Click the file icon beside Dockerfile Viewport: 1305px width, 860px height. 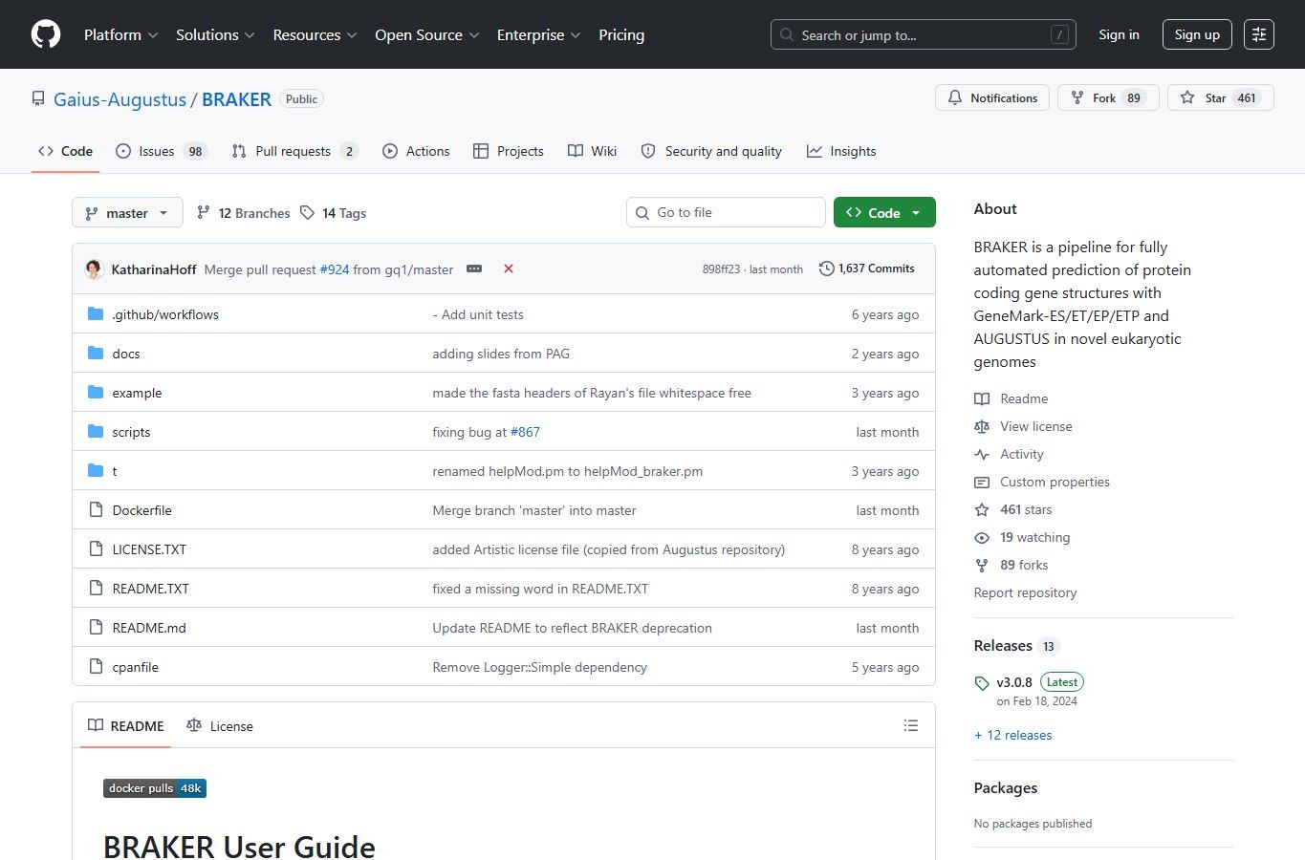click(96, 509)
